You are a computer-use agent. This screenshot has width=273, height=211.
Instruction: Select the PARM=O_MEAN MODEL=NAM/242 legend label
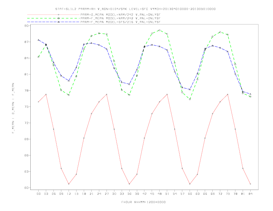(x=120, y=14)
